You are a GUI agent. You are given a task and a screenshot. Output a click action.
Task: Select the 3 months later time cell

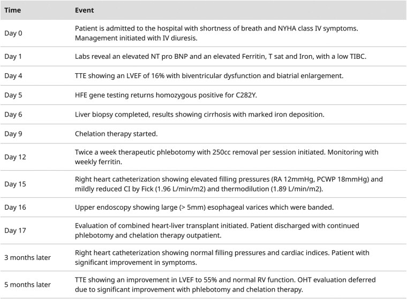pyautogui.click(x=27, y=257)
